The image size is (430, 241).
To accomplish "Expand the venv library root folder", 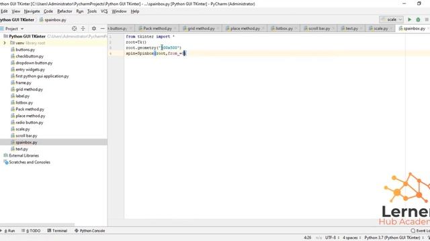I will (x=5, y=43).
